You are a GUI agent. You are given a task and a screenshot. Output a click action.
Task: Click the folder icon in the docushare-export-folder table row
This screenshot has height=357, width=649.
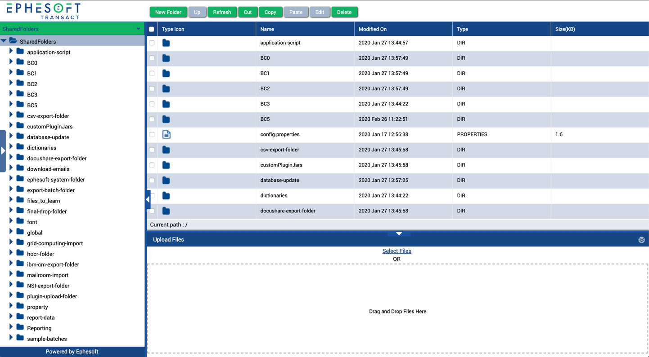click(x=166, y=211)
